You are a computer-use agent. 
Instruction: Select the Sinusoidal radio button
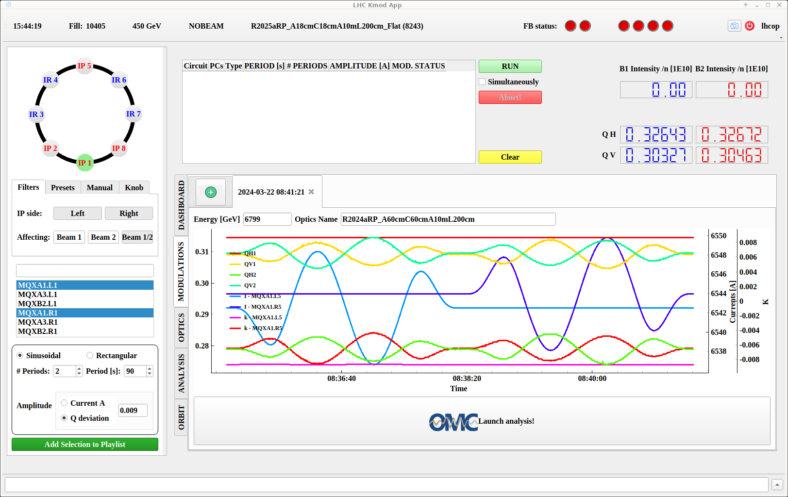point(20,355)
